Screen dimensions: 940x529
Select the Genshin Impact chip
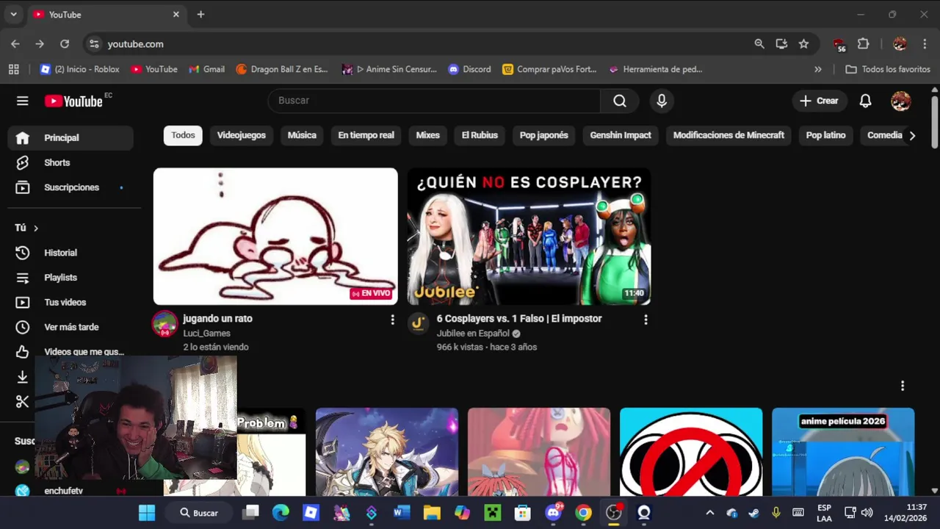(x=621, y=135)
